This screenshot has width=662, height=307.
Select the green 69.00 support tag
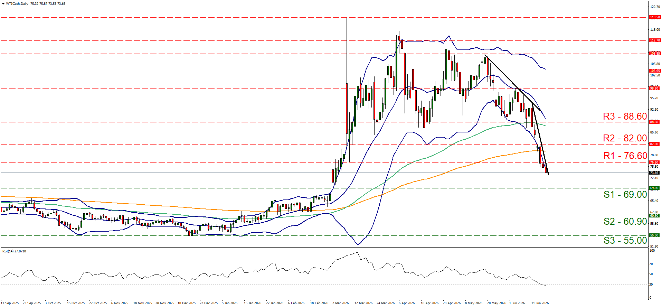(654, 188)
